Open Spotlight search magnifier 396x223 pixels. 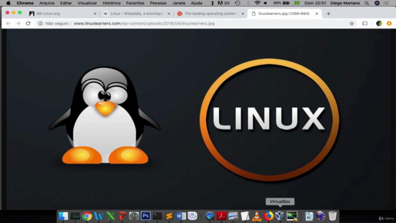(x=367, y=3)
